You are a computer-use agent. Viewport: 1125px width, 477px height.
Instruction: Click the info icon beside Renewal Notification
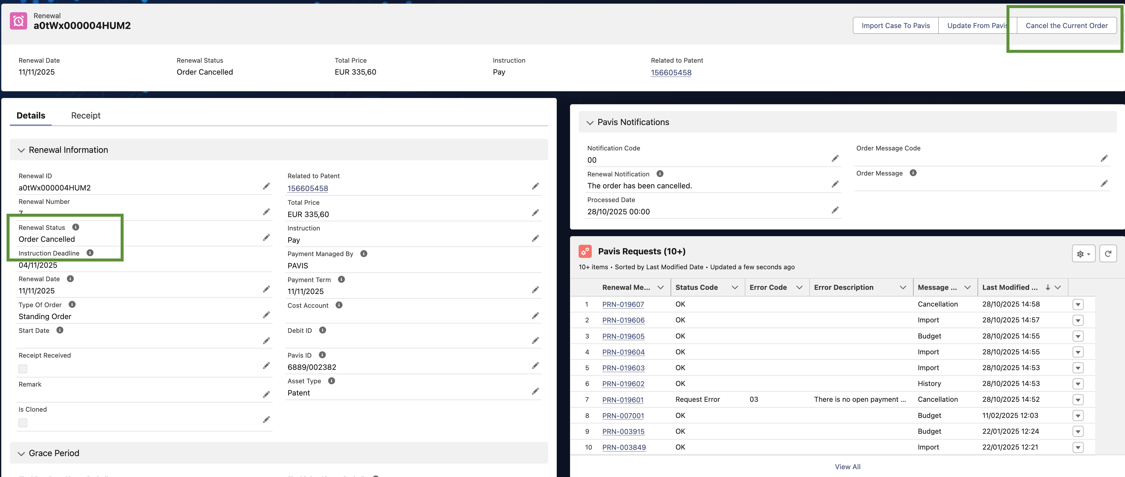[660, 174]
